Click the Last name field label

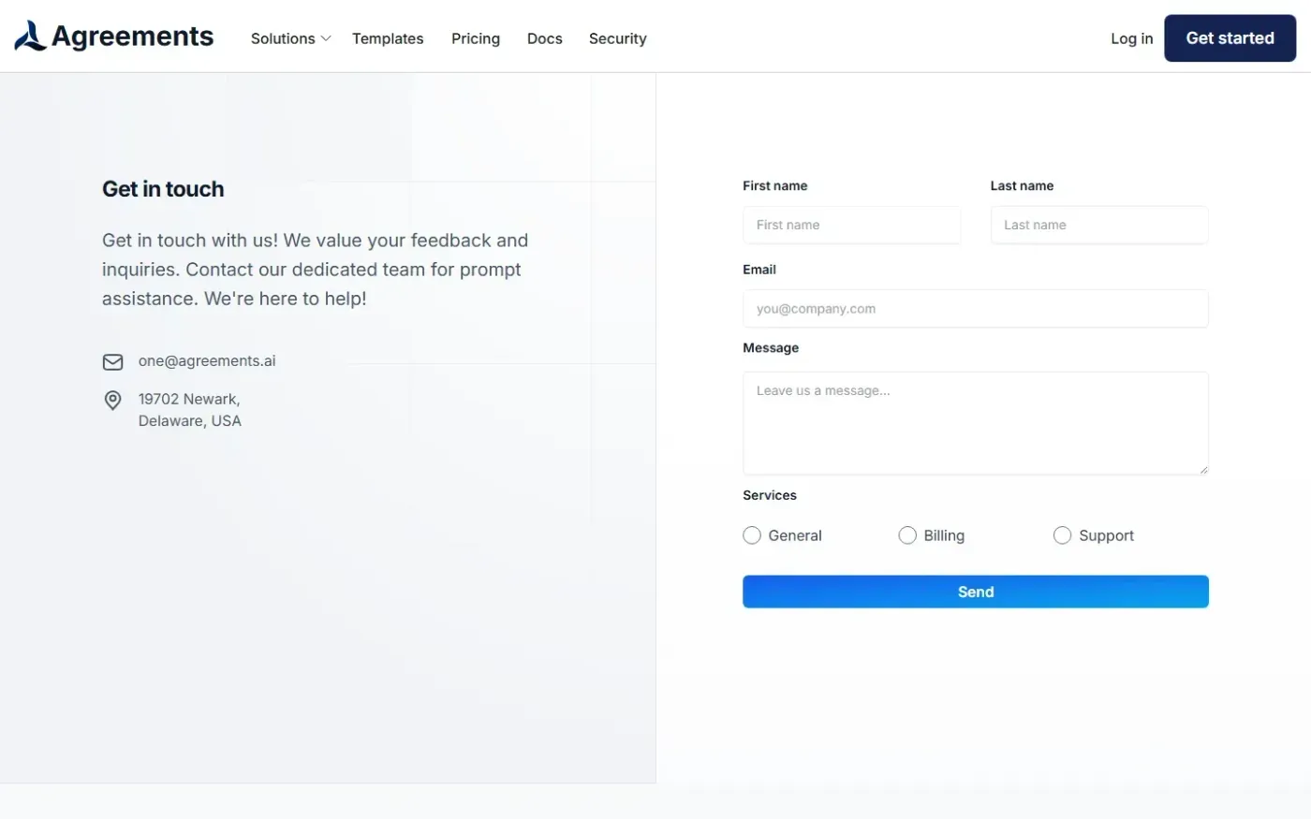[x=1022, y=186]
